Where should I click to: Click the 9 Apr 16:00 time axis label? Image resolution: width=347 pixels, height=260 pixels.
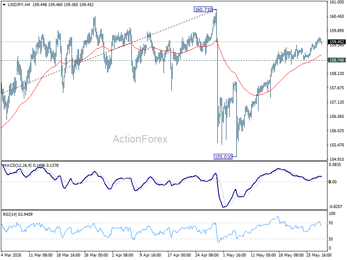point(151,255)
